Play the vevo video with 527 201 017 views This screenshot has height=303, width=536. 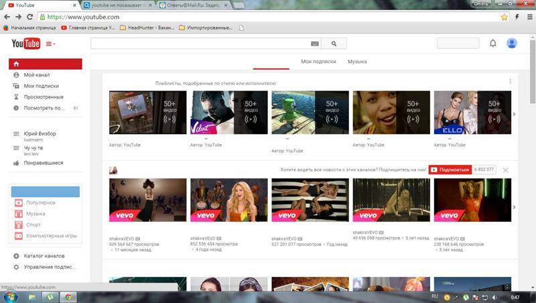(x=310, y=200)
